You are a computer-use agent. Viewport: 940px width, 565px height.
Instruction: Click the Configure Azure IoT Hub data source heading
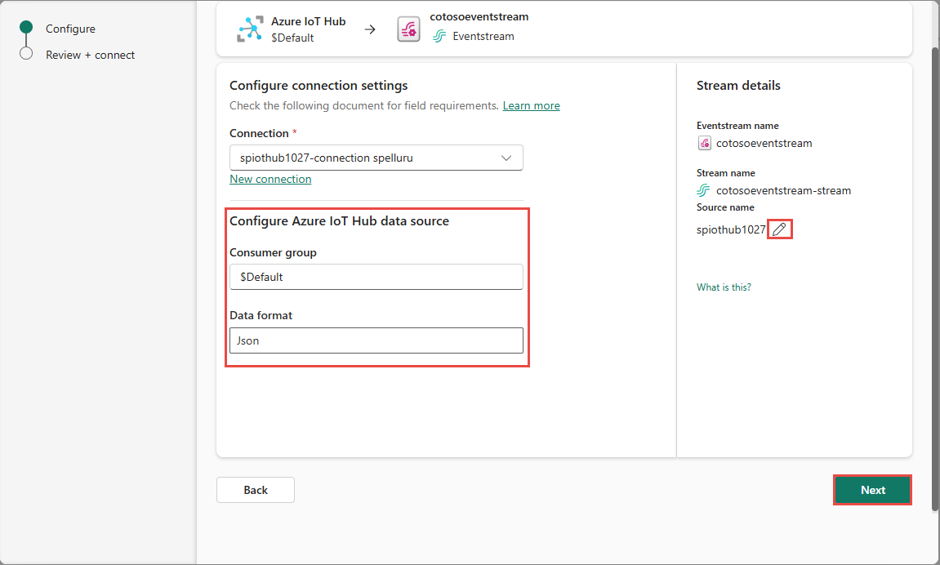tap(339, 221)
